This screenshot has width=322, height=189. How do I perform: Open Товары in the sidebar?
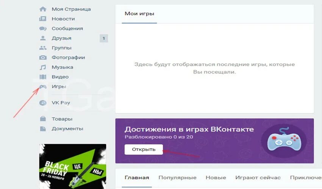pyautogui.click(x=62, y=119)
